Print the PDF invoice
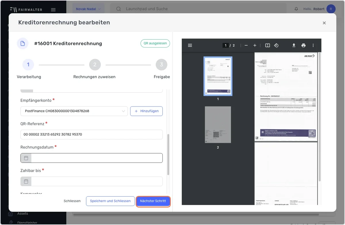This screenshot has width=345, height=225. pos(303,45)
